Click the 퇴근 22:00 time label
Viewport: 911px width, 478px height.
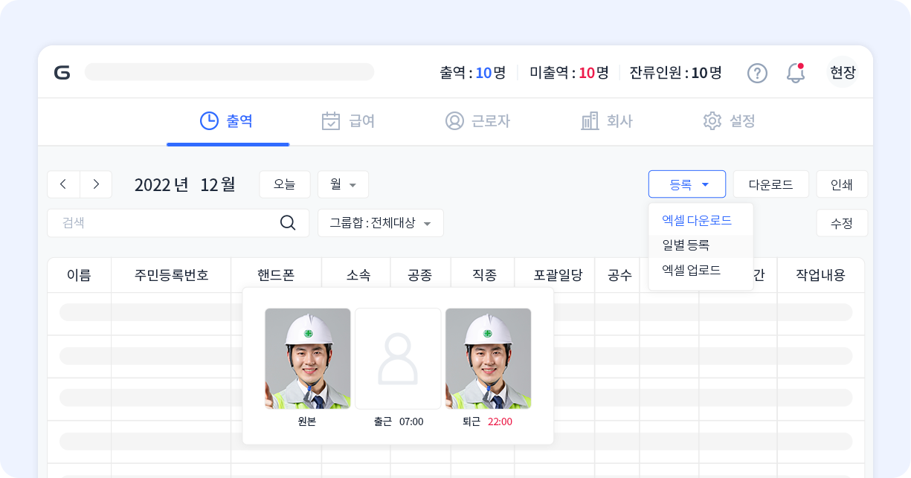point(487,422)
